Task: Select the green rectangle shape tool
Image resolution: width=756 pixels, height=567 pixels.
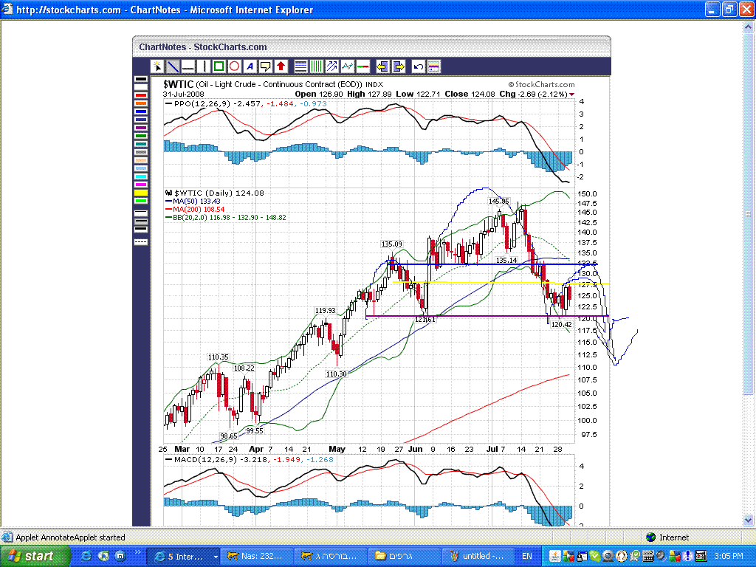Action: point(219,66)
